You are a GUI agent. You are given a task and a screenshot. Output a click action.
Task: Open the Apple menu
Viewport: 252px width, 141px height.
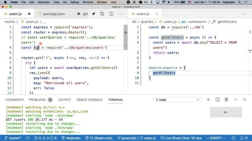click(x=5, y=2)
